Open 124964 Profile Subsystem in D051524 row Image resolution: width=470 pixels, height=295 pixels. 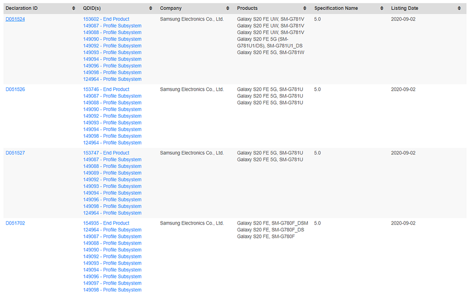[x=112, y=79]
